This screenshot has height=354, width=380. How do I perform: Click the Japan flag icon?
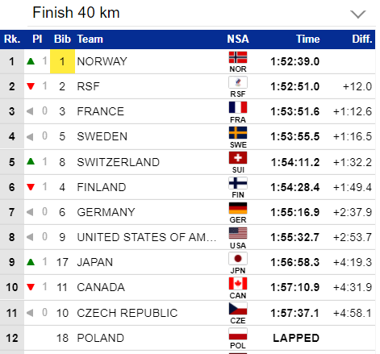238,259
